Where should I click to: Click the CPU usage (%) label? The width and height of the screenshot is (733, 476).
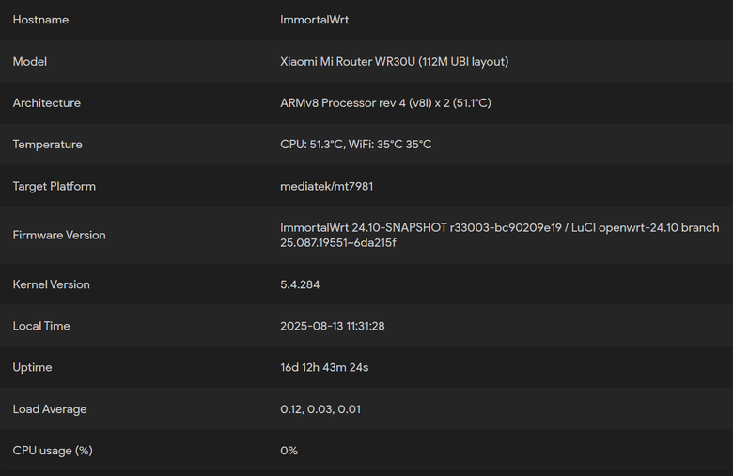(53, 451)
